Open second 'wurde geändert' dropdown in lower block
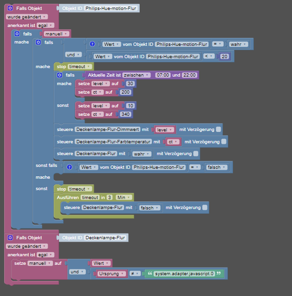The width and height of the screenshot is (292, 296). (x=27, y=246)
